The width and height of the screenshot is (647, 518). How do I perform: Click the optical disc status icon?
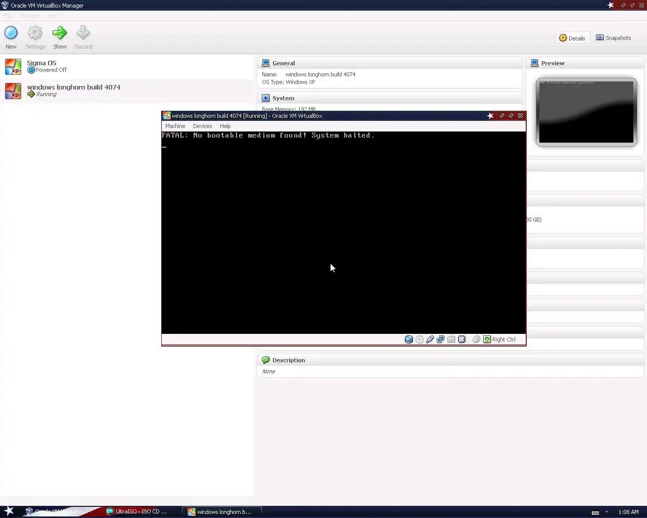pyautogui.click(x=420, y=339)
